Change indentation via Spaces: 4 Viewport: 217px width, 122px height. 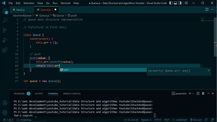pos(146,120)
